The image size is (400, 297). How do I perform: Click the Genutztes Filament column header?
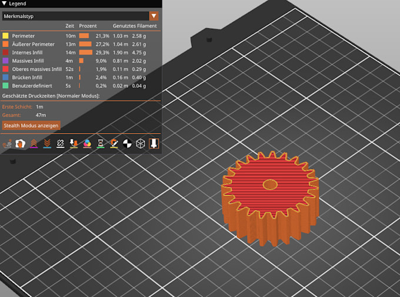click(x=135, y=26)
